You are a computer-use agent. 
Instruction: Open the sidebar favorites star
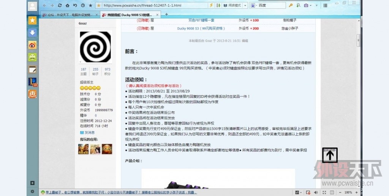(33, 20)
